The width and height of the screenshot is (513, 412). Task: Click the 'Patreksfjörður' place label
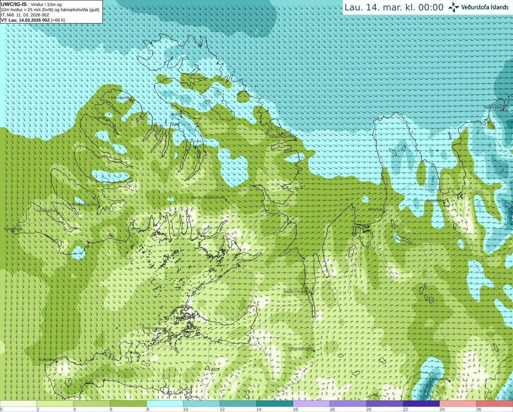coord(46,211)
